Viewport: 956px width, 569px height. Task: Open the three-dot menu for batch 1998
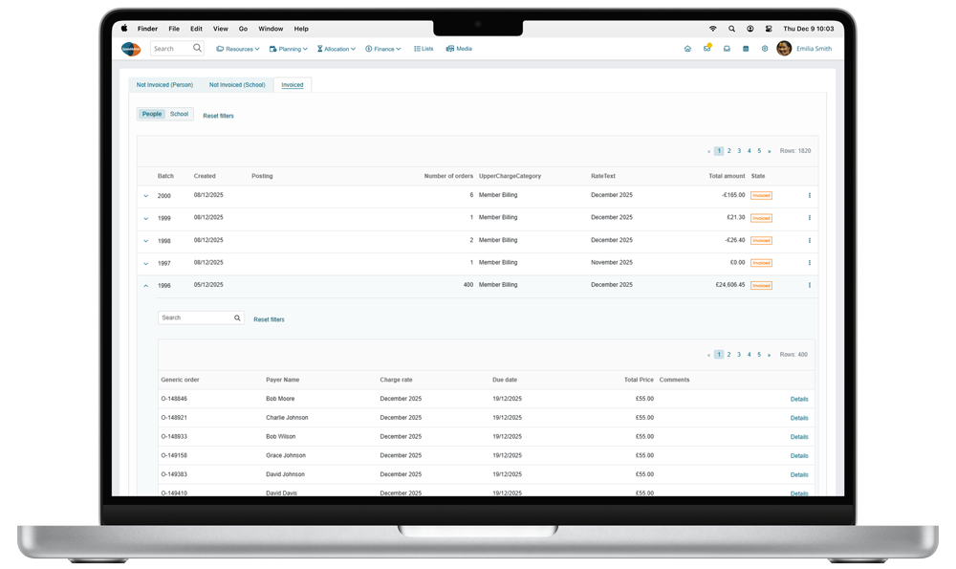810,240
